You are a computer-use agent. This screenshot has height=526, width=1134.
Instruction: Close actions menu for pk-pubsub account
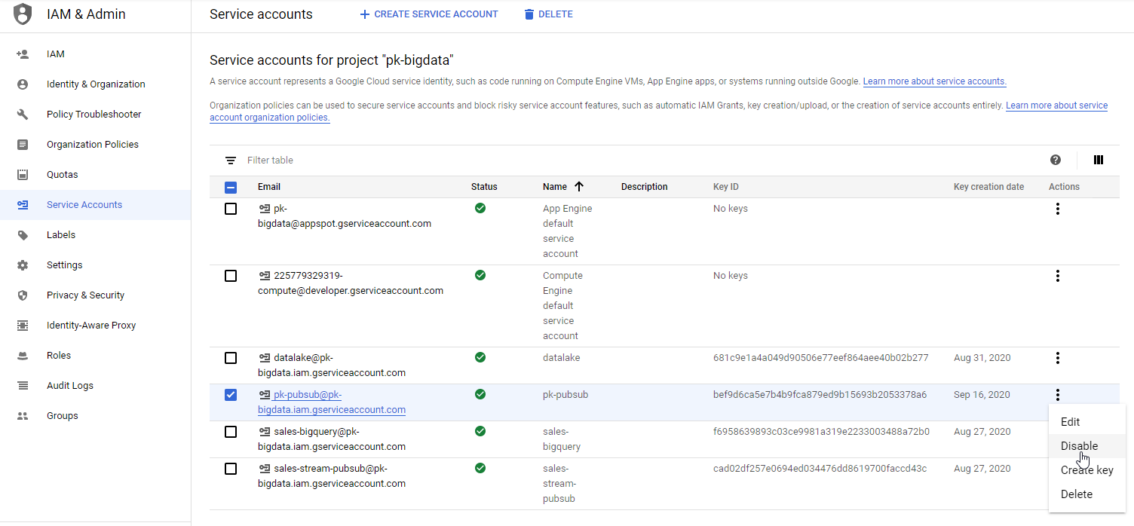pos(1058,395)
